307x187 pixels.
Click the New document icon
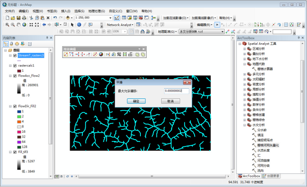pyautogui.click(x=7, y=18)
